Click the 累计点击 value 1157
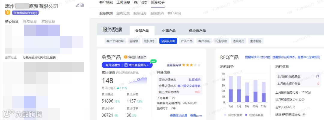This screenshot has width=324, height=120. [x=131, y=101]
